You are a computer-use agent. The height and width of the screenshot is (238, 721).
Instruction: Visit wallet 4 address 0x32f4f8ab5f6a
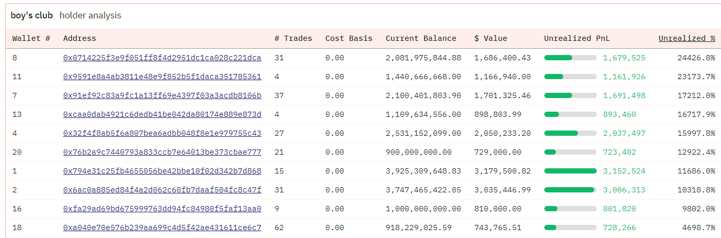click(x=162, y=133)
